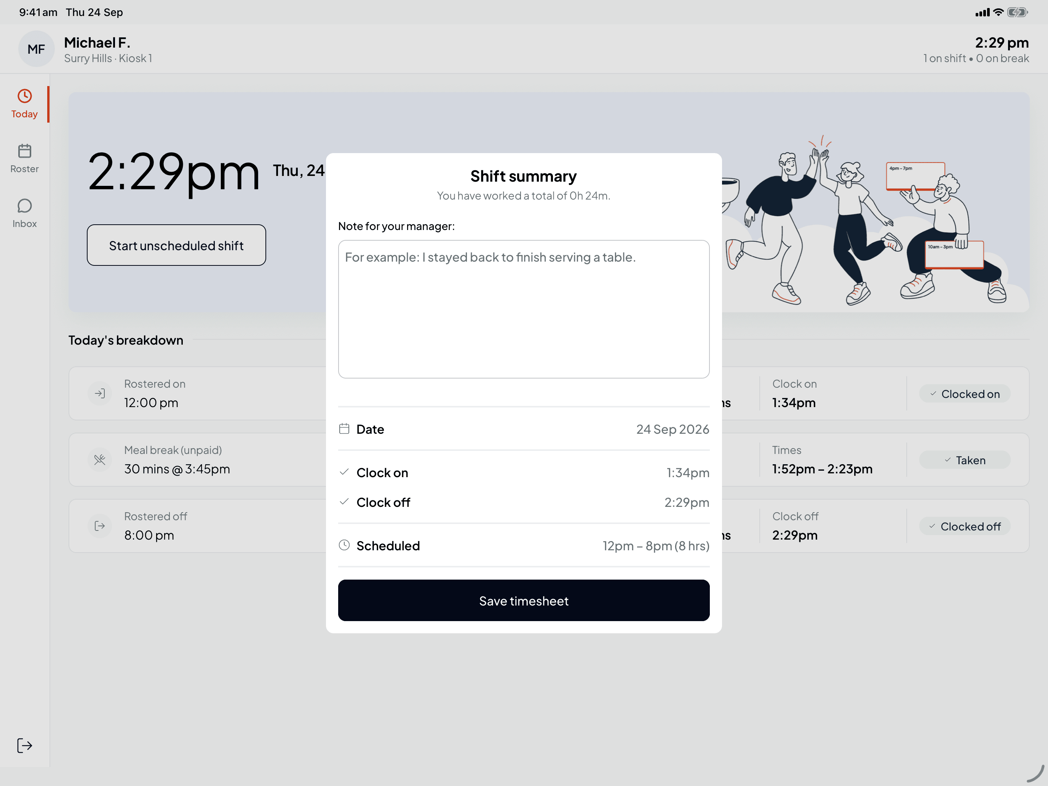The width and height of the screenshot is (1048, 786).
Task: Click the battery icon in status bar
Action: pyautogui.click(x=1018, y=12)
